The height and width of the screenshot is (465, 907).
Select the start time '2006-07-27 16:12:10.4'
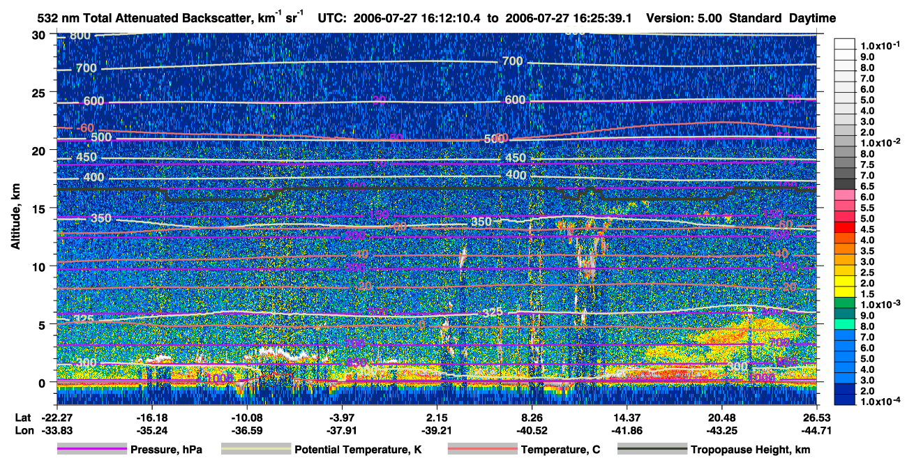416,17
